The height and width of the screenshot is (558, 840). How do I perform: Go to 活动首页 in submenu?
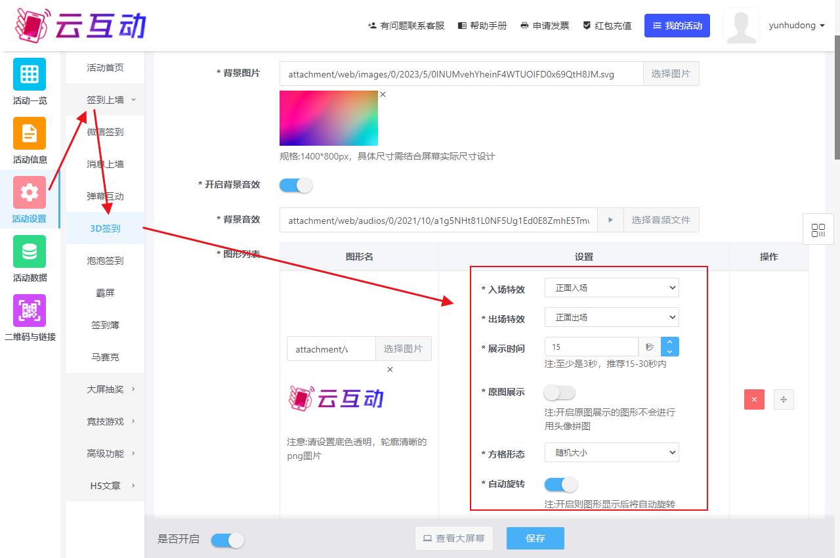coord(105,68)
